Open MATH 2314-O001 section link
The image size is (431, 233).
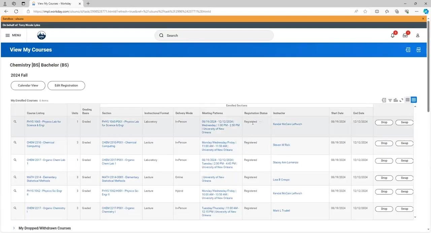pos(120,179)
